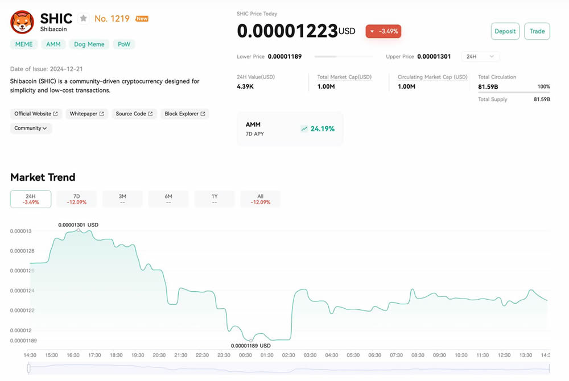Click the -3.49% price change badge
This screenshot has height=381, width=569.
coord(383,31)
